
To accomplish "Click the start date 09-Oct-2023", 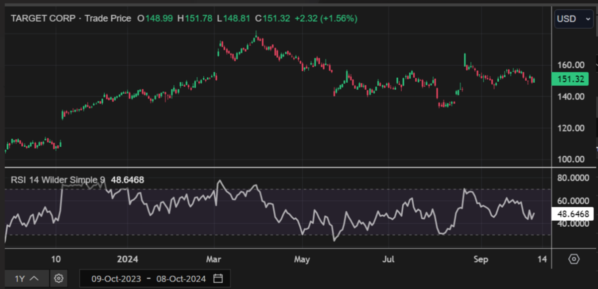I will pyautogui.click(x=116, y=279).
